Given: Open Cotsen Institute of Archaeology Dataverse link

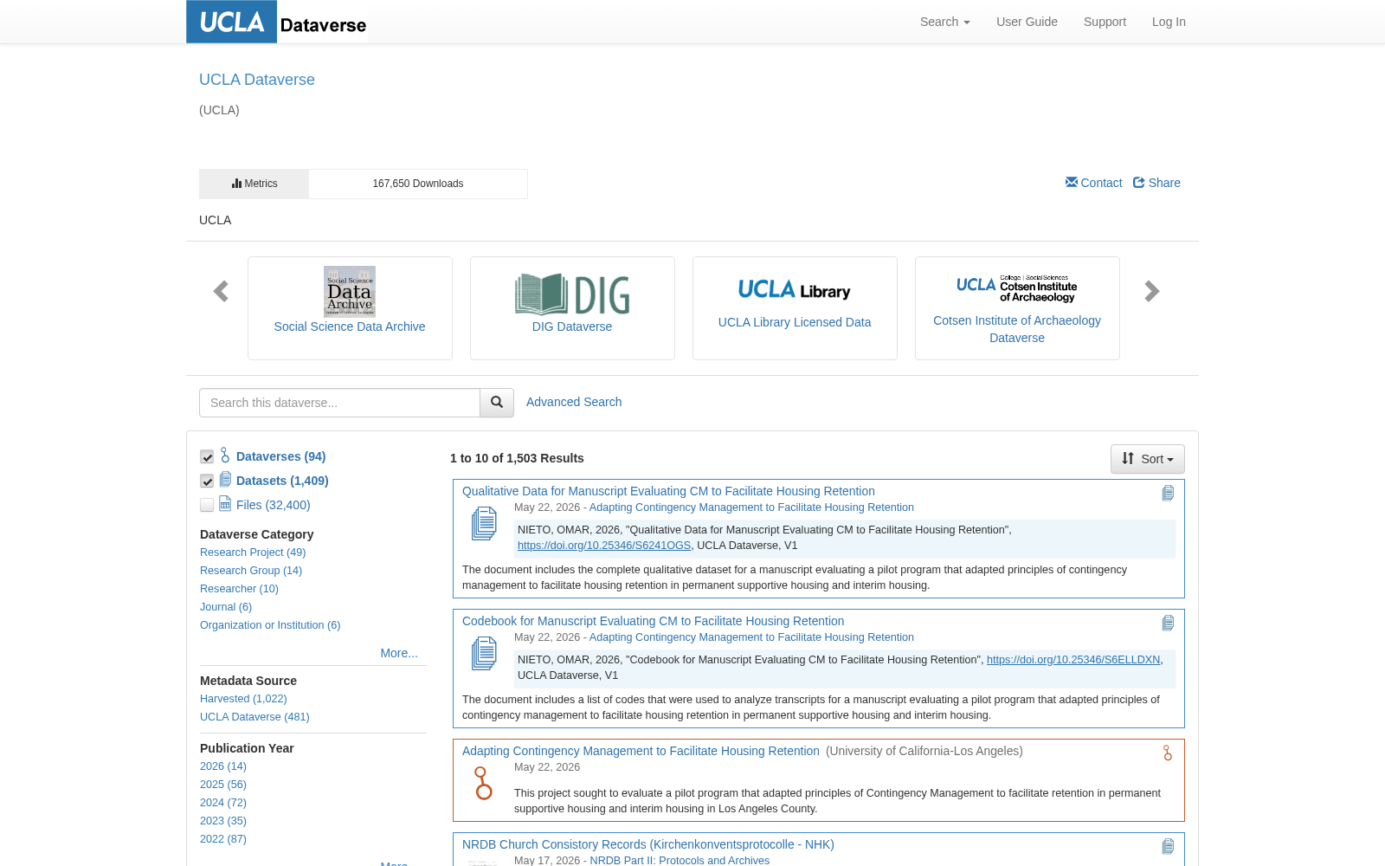Looking at the screenshot, I should click(x=1017, y=329).
